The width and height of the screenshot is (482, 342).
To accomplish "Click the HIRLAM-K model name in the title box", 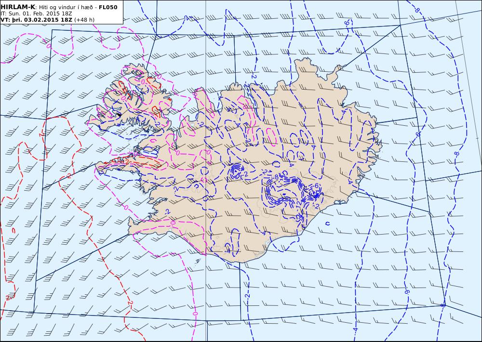I will pyautogui.click(x=17, y=7).
